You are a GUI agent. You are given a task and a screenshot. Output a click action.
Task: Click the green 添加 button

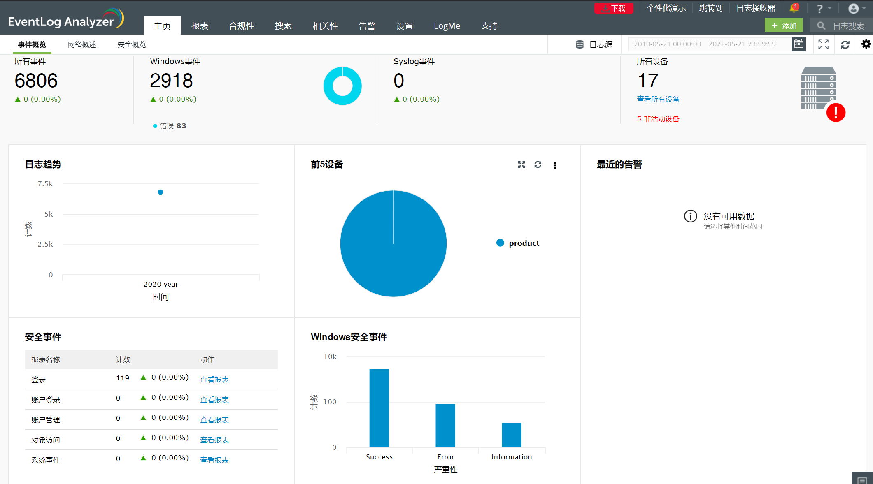click(x=784, y=25)
